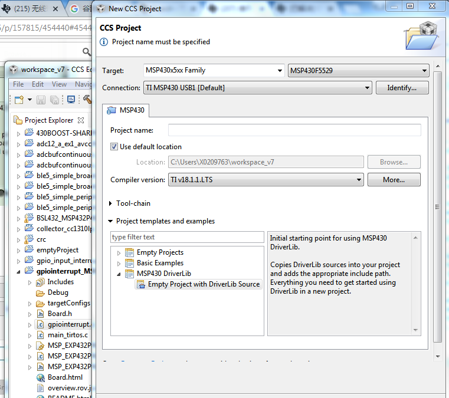Open the Edit menu in CCS window
Image resolution: width=449 pixels, height=398 pixels.
[38, 84]
